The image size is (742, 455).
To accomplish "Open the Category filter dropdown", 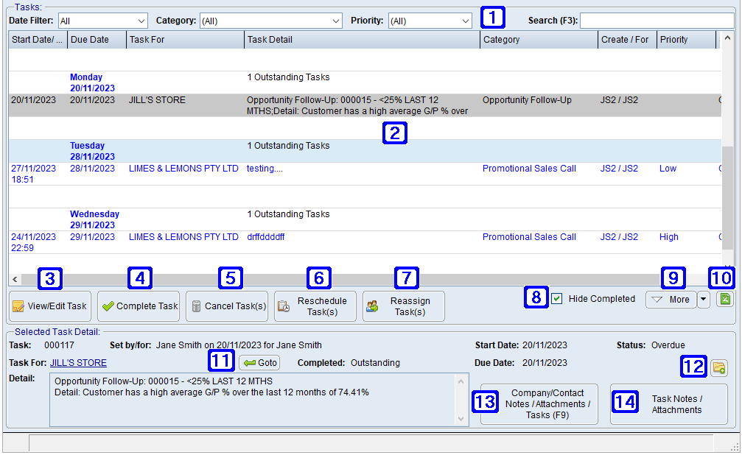I will point(335,21).
